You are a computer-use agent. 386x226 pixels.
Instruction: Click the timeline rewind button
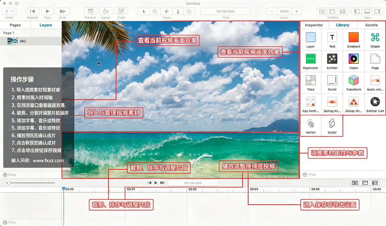click(149, 183)
